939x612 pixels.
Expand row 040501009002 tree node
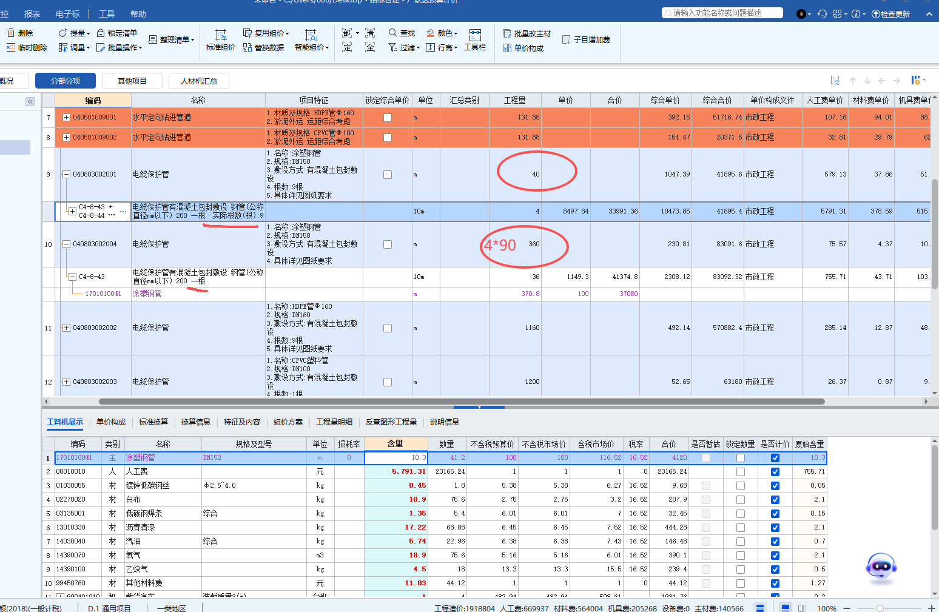coord(66,137)
